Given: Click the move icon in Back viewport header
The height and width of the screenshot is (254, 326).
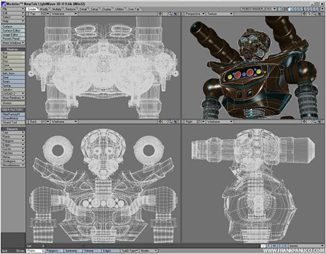Looking at the screenshot, I should (160, 122).
